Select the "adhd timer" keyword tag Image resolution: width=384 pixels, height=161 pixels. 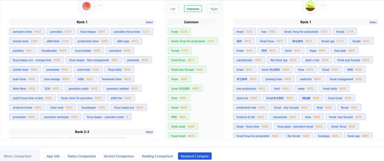[57, 41]
